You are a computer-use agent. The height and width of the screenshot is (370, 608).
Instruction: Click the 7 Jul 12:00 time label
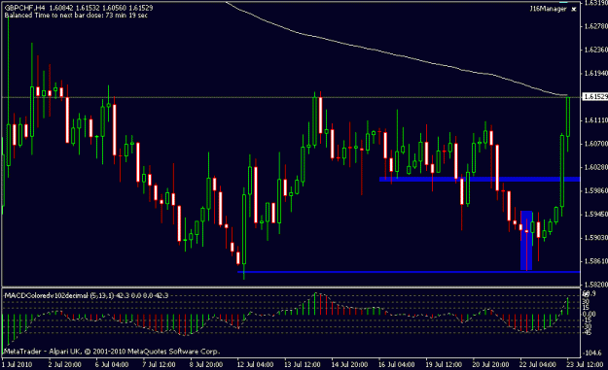[159, 364]
